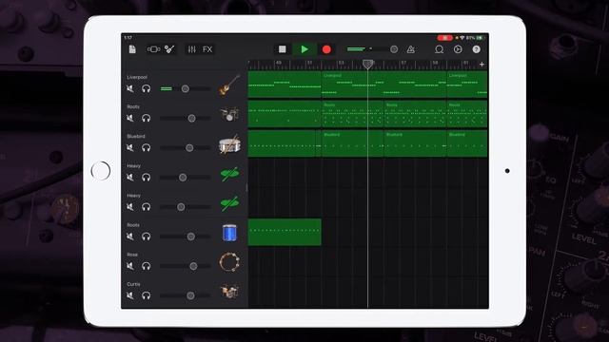This screenshot has width=609, height=342.
Task: Add song section with plus button
Action: [482, 65]
